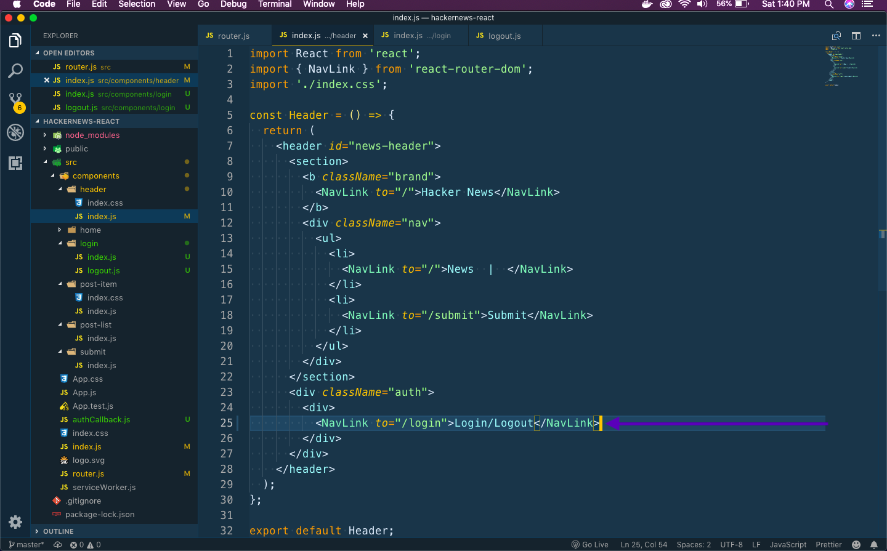
Task: Open logout.js in the login folder
Action: coord(103,270)
